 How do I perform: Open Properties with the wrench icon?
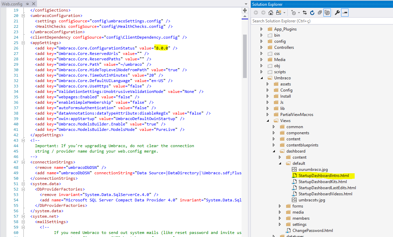(337, 13)
